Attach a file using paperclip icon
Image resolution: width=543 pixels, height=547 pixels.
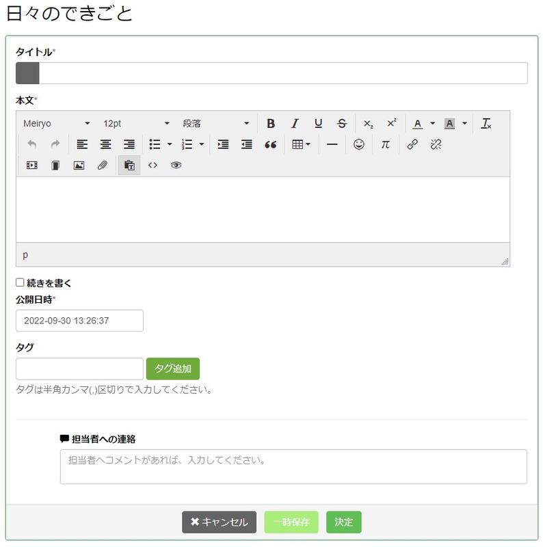[103, 165]
